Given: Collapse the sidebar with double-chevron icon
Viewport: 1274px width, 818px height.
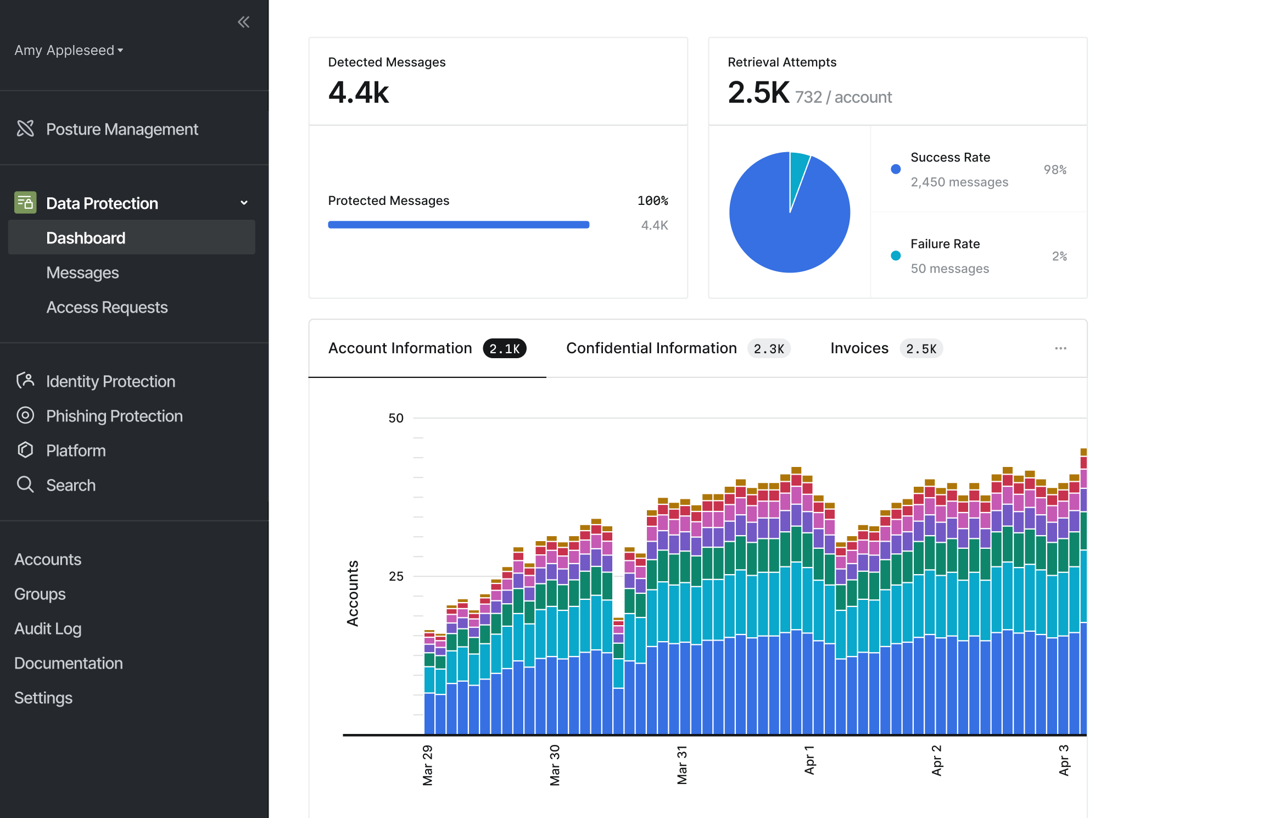Looking at the screenshot, I should pyautogui.click(x=243, y=22).
